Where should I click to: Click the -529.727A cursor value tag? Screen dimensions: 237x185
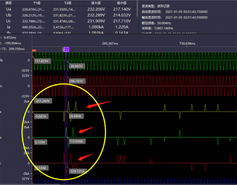(x=78, y=171)
